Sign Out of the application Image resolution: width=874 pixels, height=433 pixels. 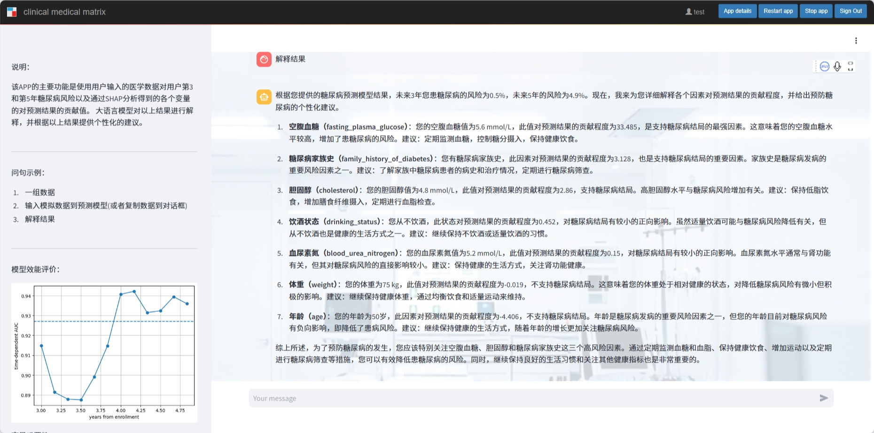pyautogui.click(x=851, y=10)
